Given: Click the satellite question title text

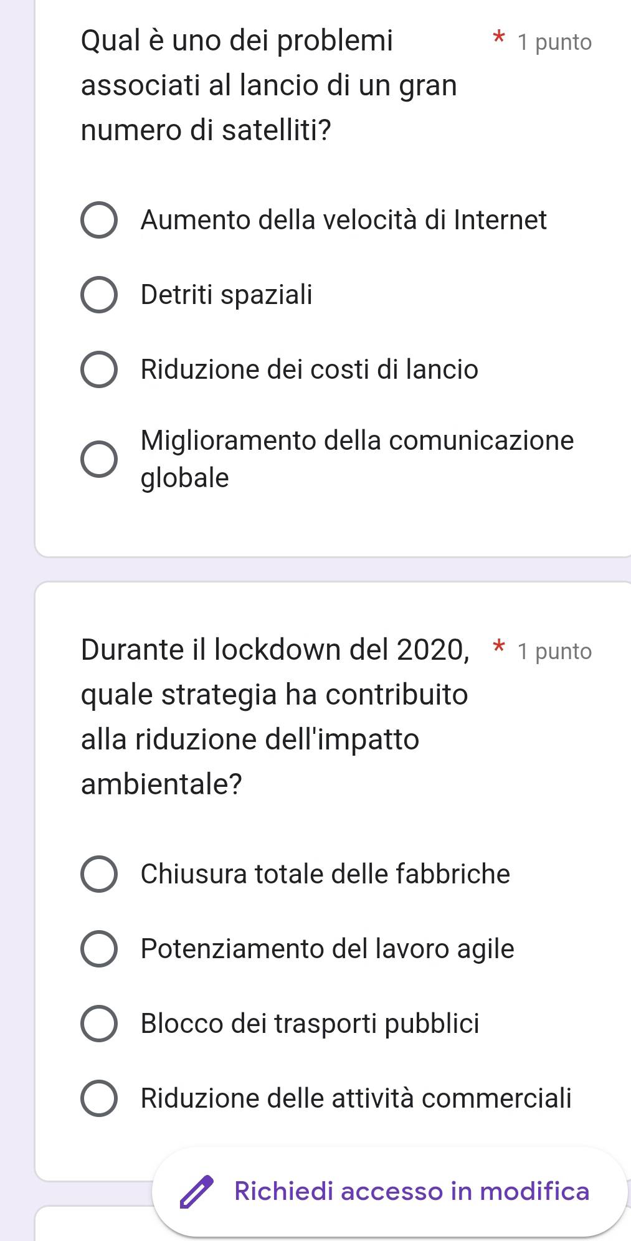Looking at the screenshot, I should [269, 85].
